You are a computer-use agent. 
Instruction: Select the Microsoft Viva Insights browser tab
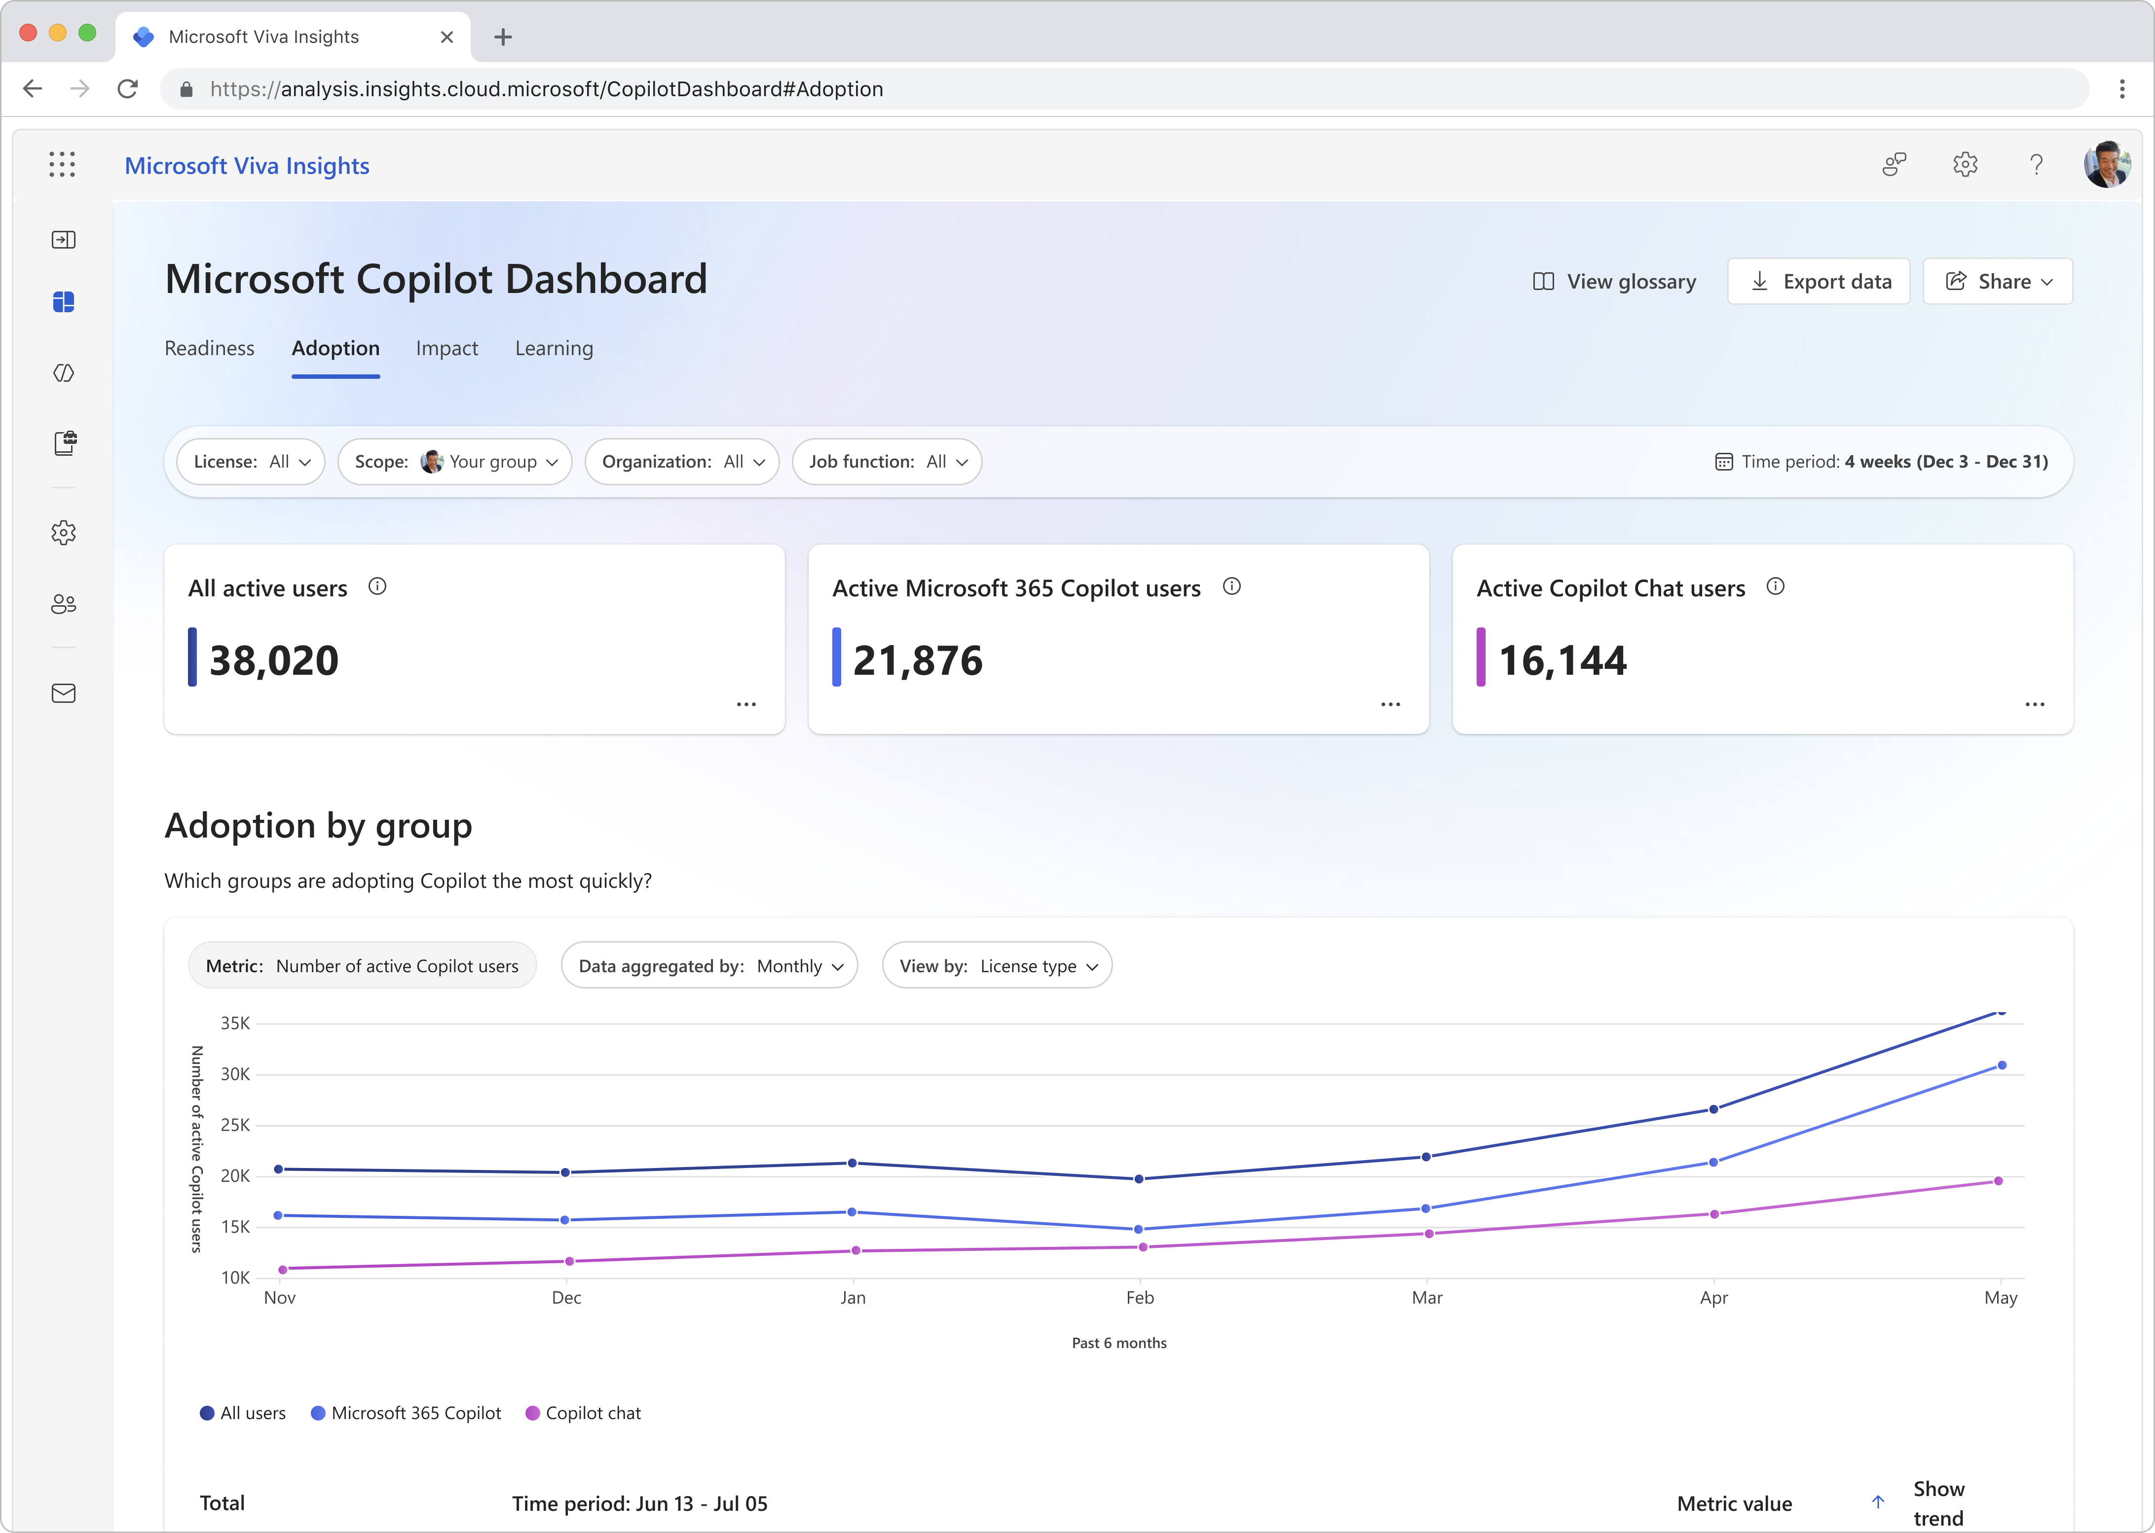pos(294,37)
